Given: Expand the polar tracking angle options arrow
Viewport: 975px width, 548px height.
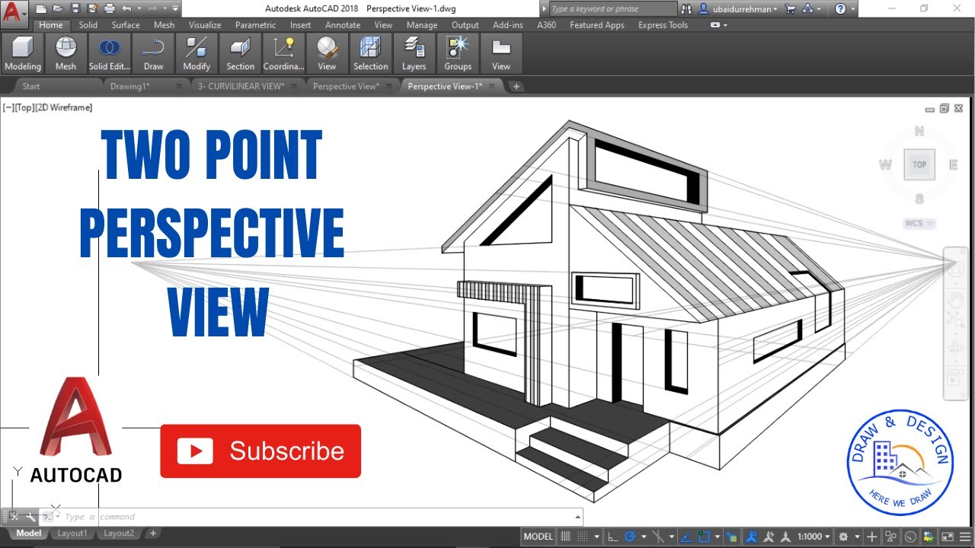Looking at the screenshot, I should (644, 537).
